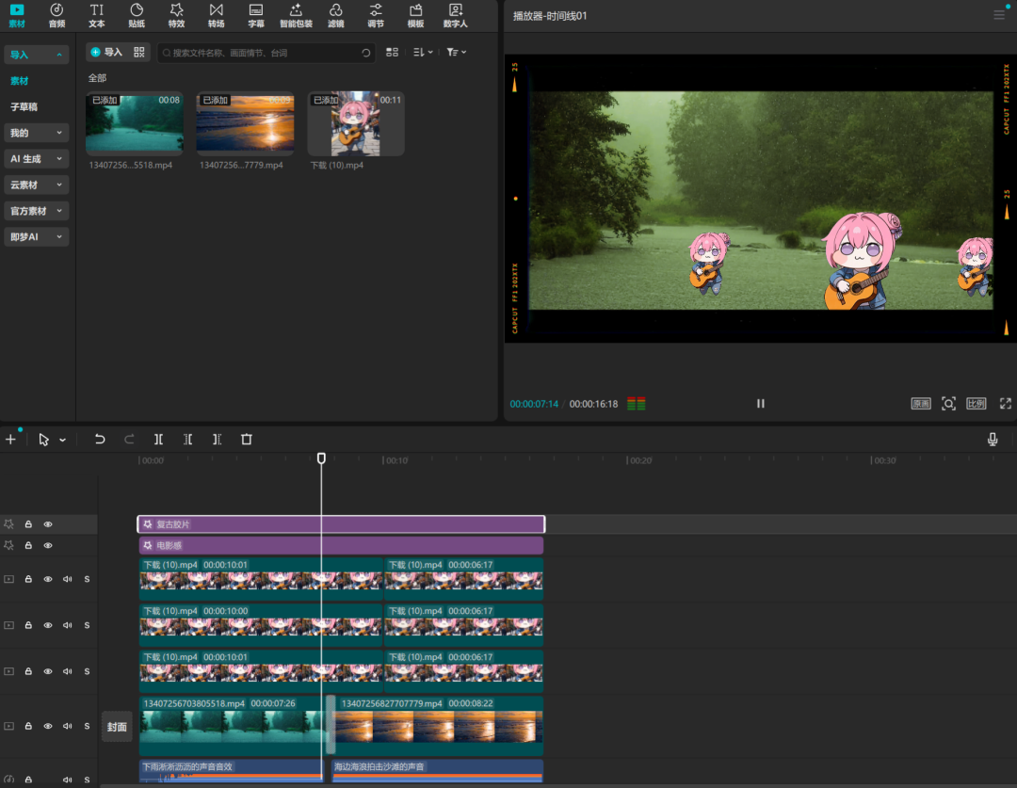Hide the 复古胶片 effect track
The width and height of the screenshot is (1017, 788).
(48, 524)
